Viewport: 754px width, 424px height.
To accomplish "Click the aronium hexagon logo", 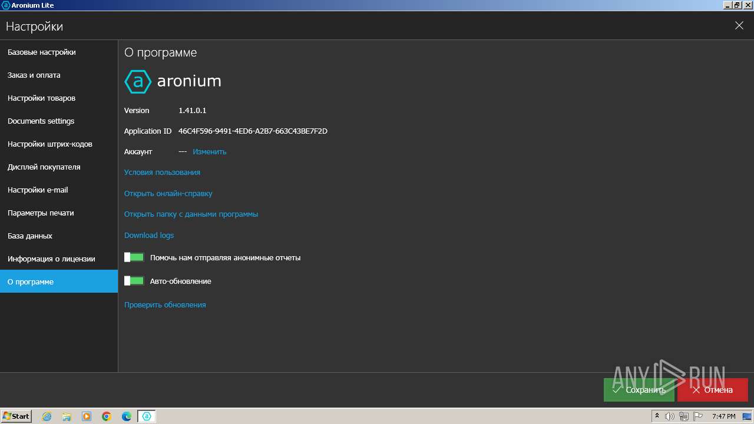I will point(138,81).
